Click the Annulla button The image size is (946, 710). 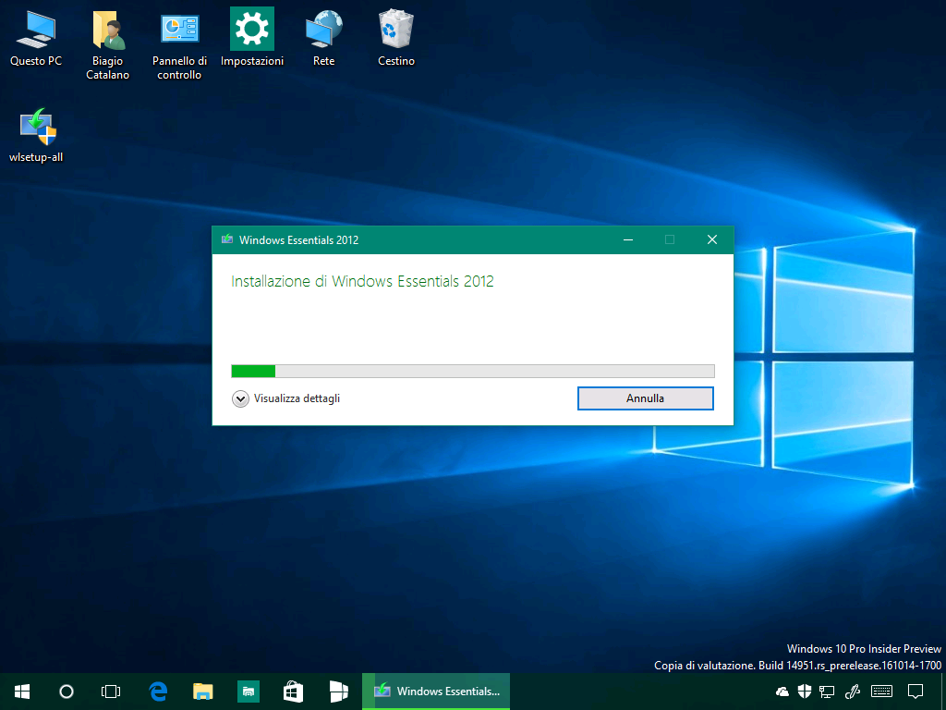click(646, 398)
